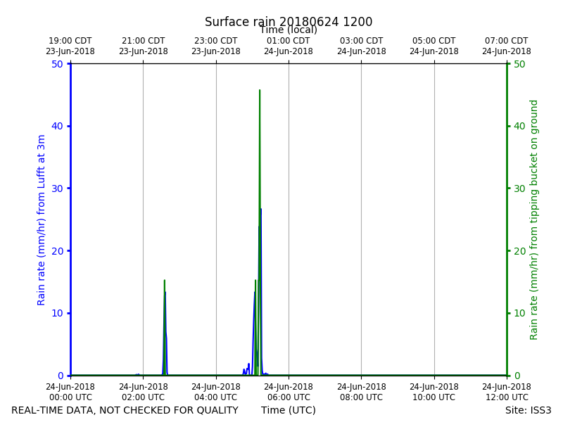This screenshot has height=422, width=563.
Task: Select the 02:00 UTC bottom axis label
Action: click(x=144, y=392)
